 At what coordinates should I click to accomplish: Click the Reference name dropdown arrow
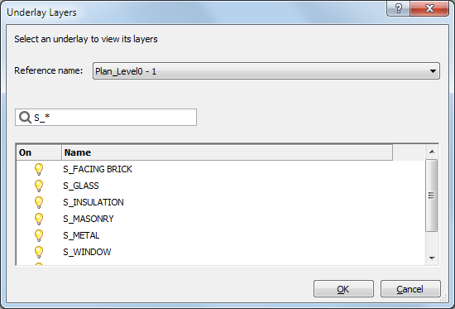(x=433, y=71)
